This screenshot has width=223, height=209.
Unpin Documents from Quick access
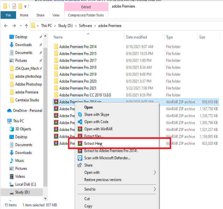pos(41,53)
